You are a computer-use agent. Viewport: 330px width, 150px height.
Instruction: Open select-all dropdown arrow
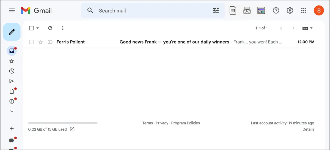click(x=38, y=28)
